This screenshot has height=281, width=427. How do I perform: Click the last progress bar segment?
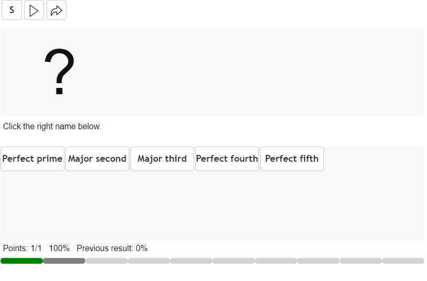403,261
